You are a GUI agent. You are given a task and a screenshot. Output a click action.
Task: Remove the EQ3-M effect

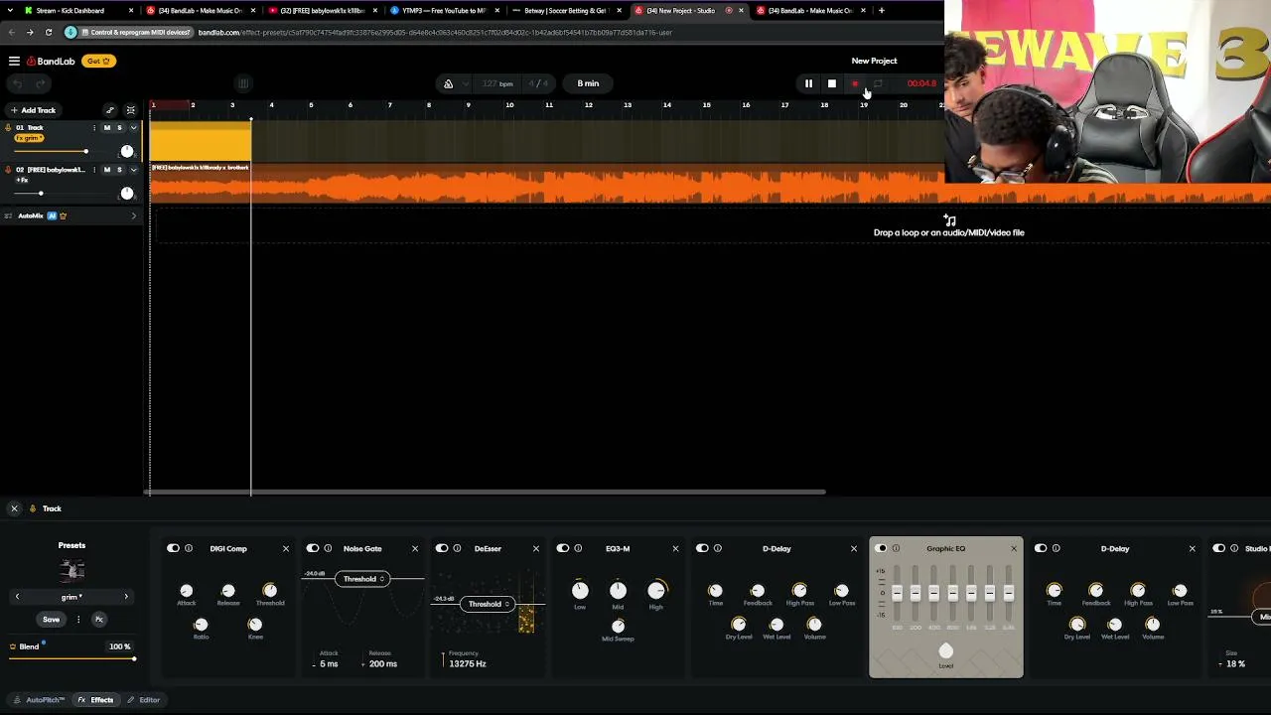676,548
